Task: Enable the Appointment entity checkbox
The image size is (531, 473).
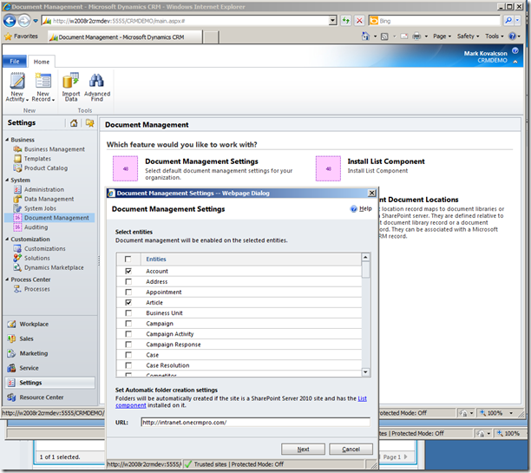Action: pyautogui.click(x=129, y=292)
